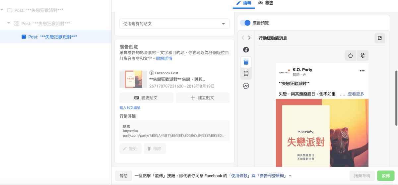The image size is (398, 185).
Task: Toggle the 廣告預覽 switch off
Action: (245, 23)
